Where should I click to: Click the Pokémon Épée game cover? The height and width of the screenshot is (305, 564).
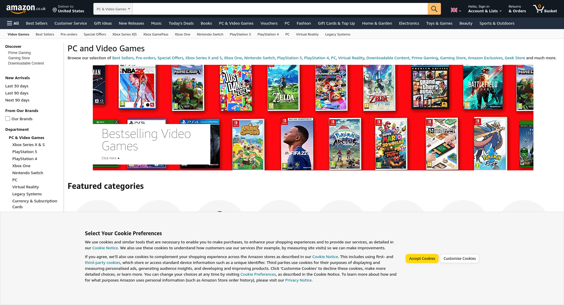(x=490, y=144)
